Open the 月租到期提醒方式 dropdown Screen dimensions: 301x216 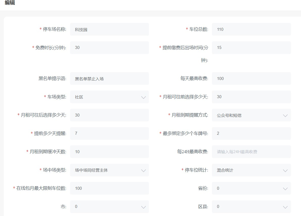[x=251, y=115]
